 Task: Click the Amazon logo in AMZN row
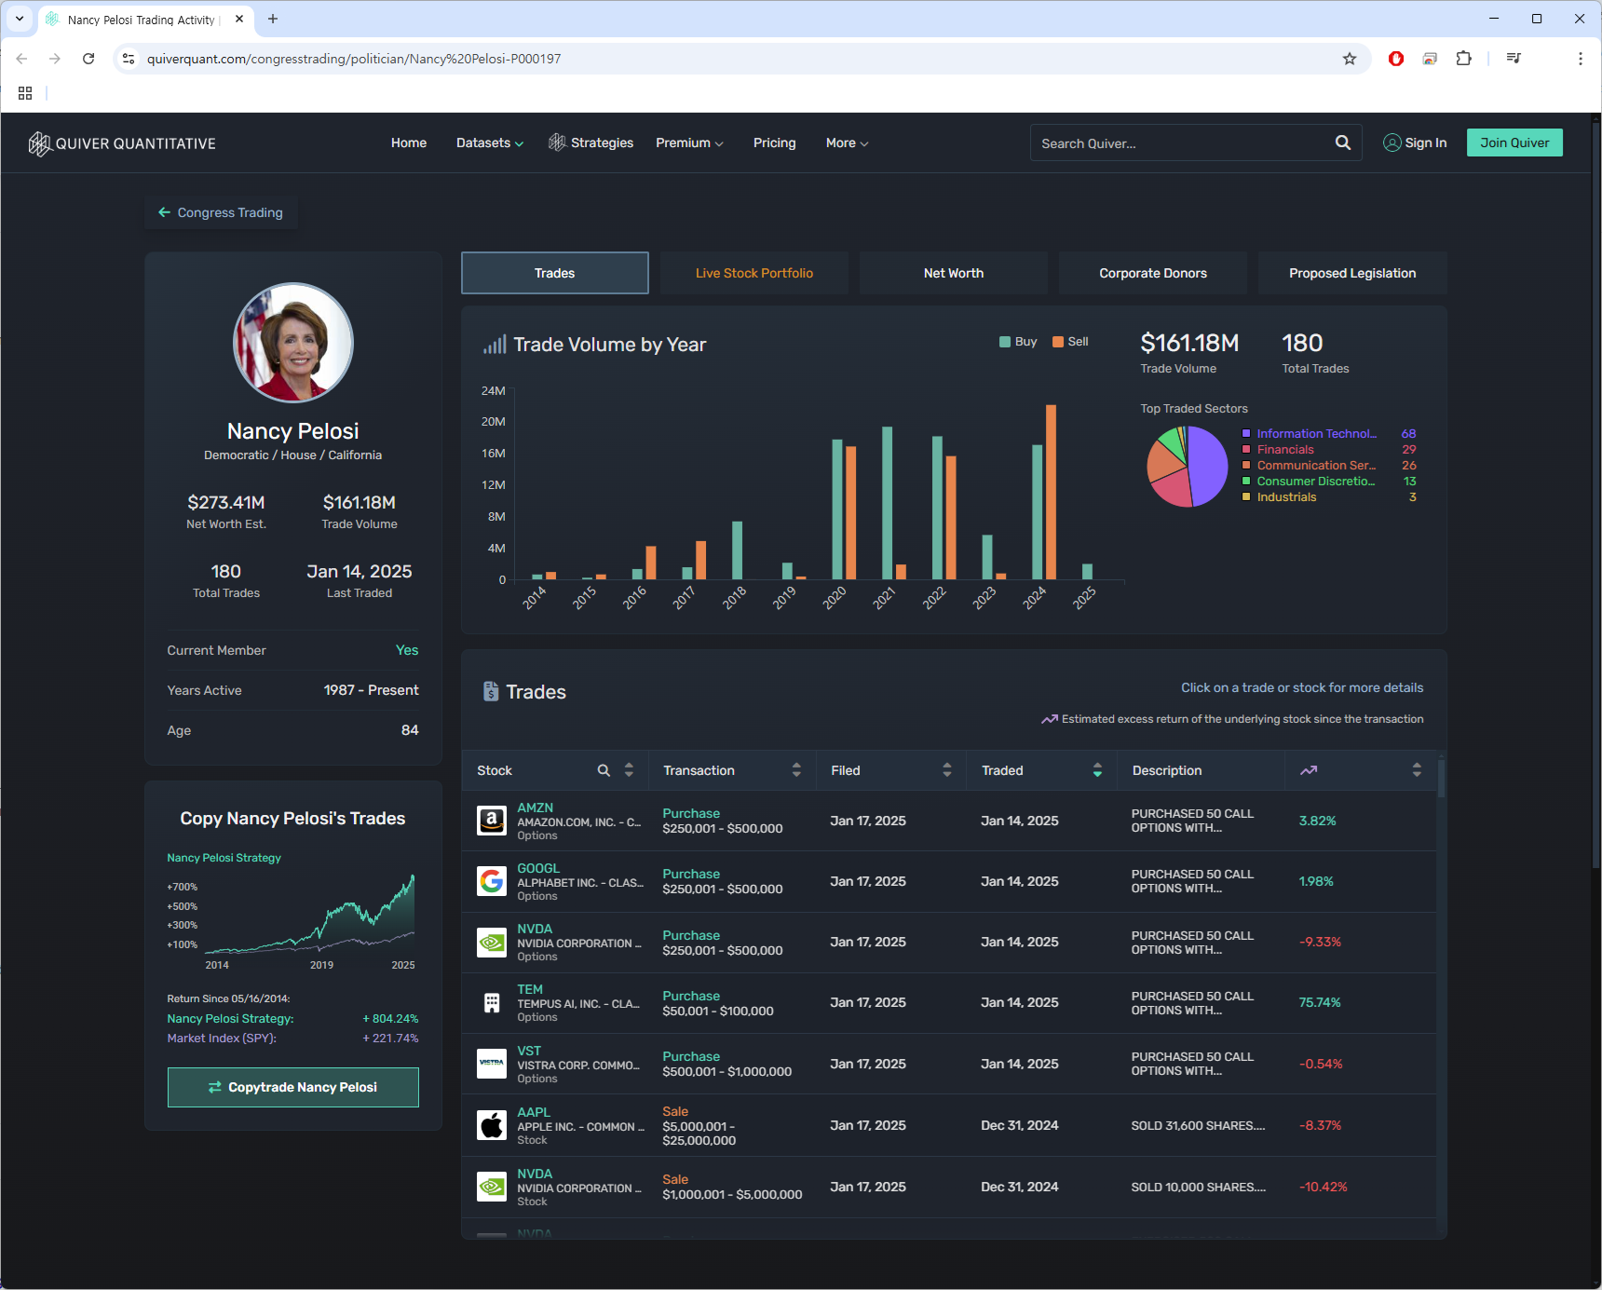coord(492,821)
